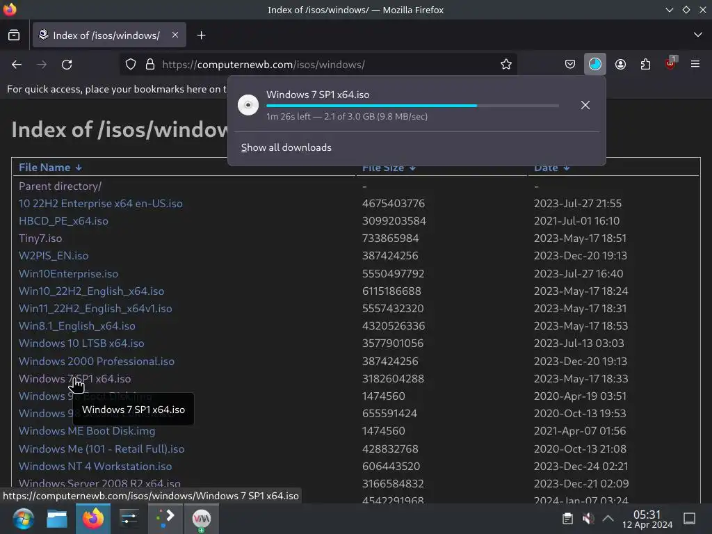
Task: Click Win10_22H2_English_x64.iso link
Action: (91, 291)
